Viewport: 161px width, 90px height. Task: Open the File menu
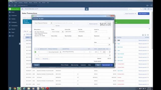pos(9,2)
